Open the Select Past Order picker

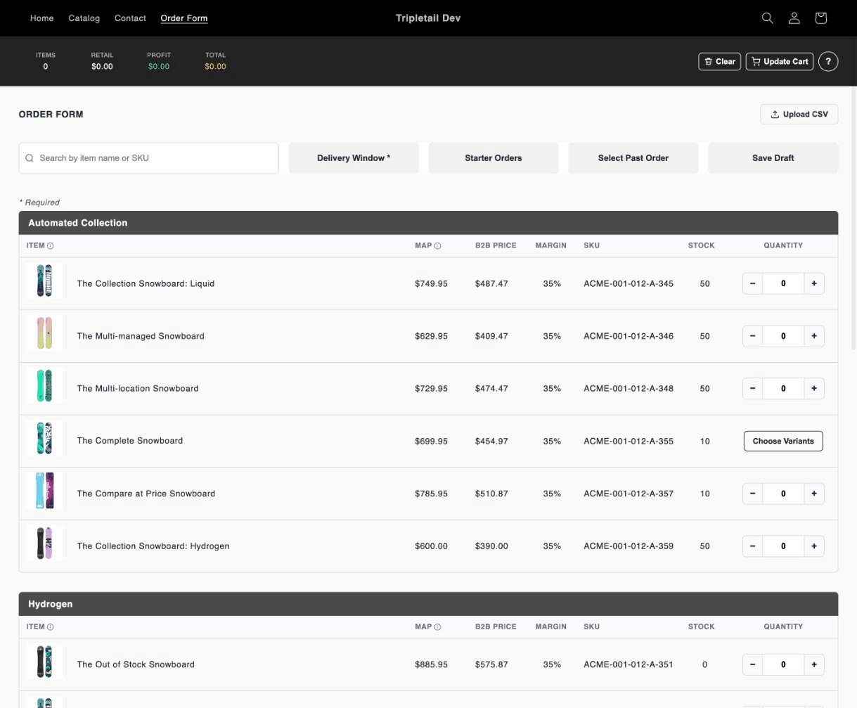(632, 157)
